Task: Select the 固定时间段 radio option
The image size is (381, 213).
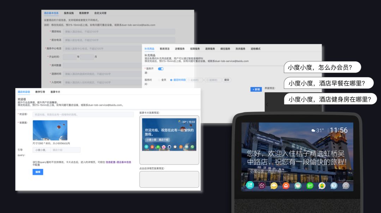Action: tap(171, 80)
